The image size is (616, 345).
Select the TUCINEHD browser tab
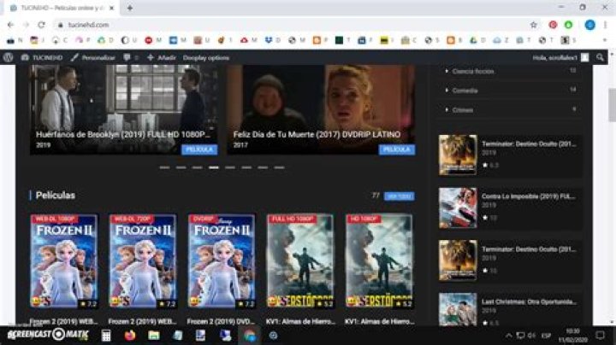pyautogui.click(x=62, y=8)
